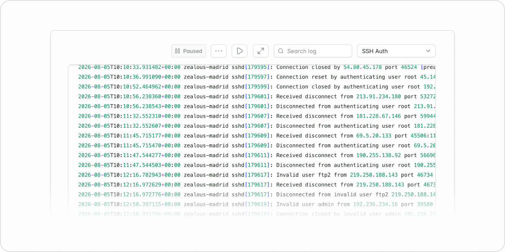
Task: Select the 'Invalid user ftp2' log line
Action: coord(257,175)
